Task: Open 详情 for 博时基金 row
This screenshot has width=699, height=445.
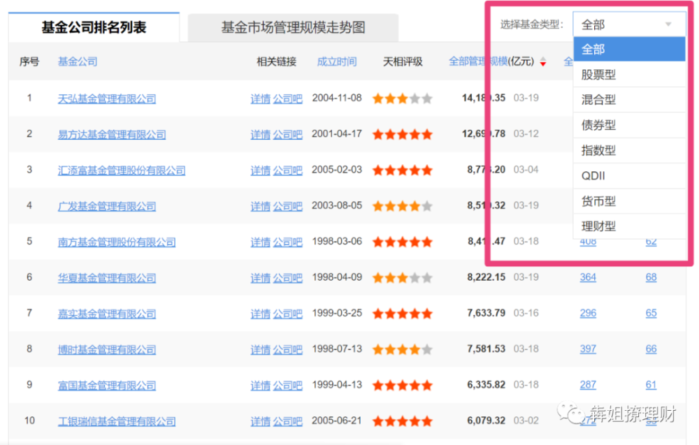Action: click(x=260, y=350)
